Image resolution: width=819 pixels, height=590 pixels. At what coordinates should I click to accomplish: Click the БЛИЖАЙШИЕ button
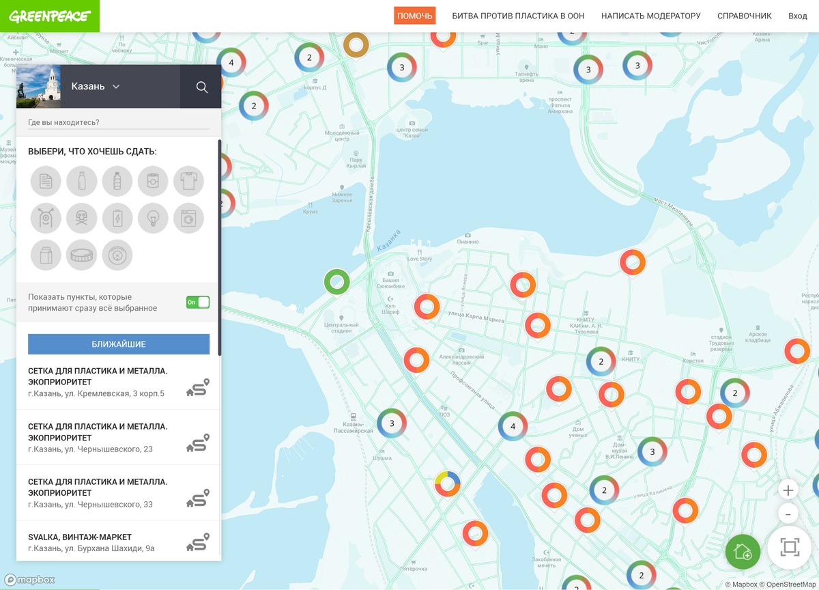(x=119, y=344)
